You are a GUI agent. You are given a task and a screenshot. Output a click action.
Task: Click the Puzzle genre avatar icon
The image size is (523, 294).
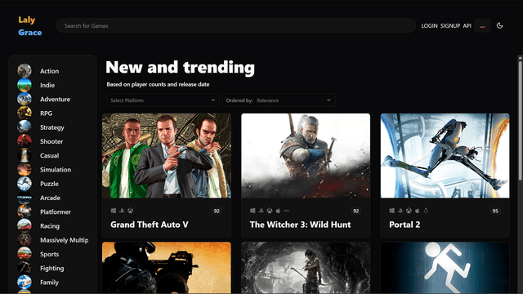25,183
